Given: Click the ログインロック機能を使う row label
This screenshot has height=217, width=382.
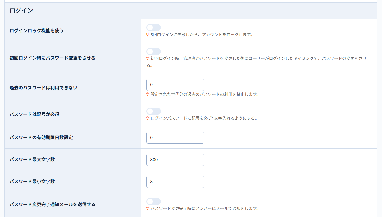Looking at the screenshot, I should pyautogui.click(x=36, y=30).
